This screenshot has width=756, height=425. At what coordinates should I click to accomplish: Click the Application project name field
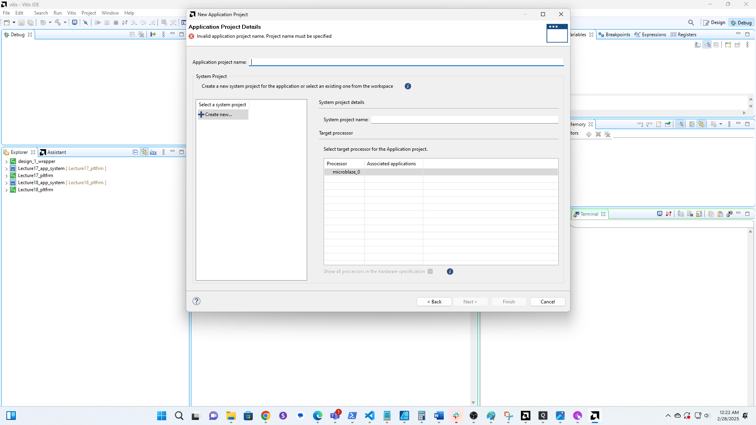tap(406, 62)
